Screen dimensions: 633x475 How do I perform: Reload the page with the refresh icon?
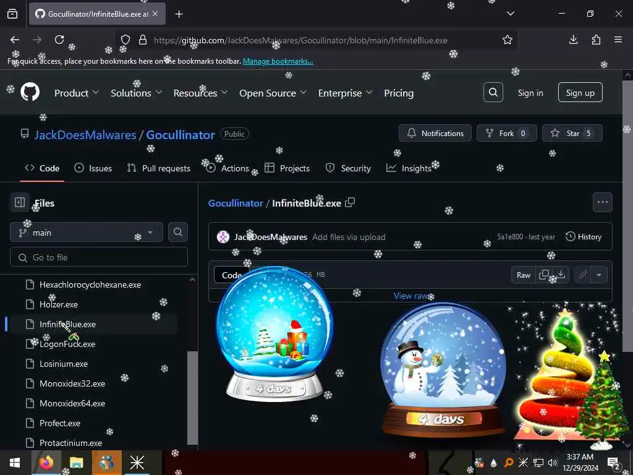click(59, 40)
